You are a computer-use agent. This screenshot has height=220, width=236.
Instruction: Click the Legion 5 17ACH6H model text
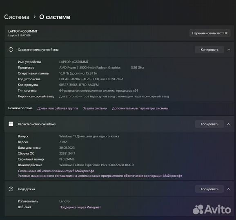pyautogui.click(x=20, y=35)
